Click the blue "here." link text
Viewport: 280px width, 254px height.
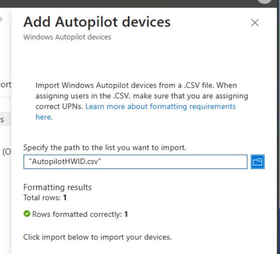[44, 117]
